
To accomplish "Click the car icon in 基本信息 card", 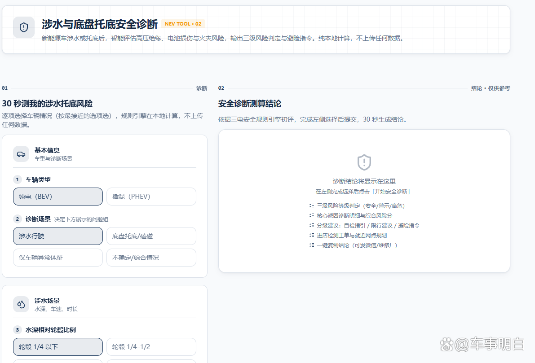I will coord(21,154).
